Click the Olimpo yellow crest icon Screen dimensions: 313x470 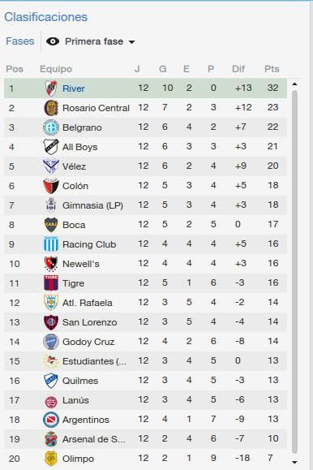(51, 459)
